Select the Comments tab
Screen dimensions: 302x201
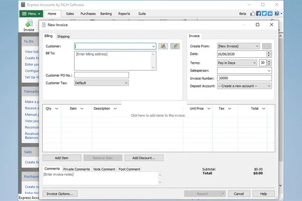coord(52,169)
